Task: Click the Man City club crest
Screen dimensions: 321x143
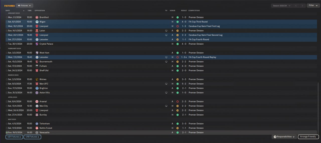Action: click(x=37, y=106)
